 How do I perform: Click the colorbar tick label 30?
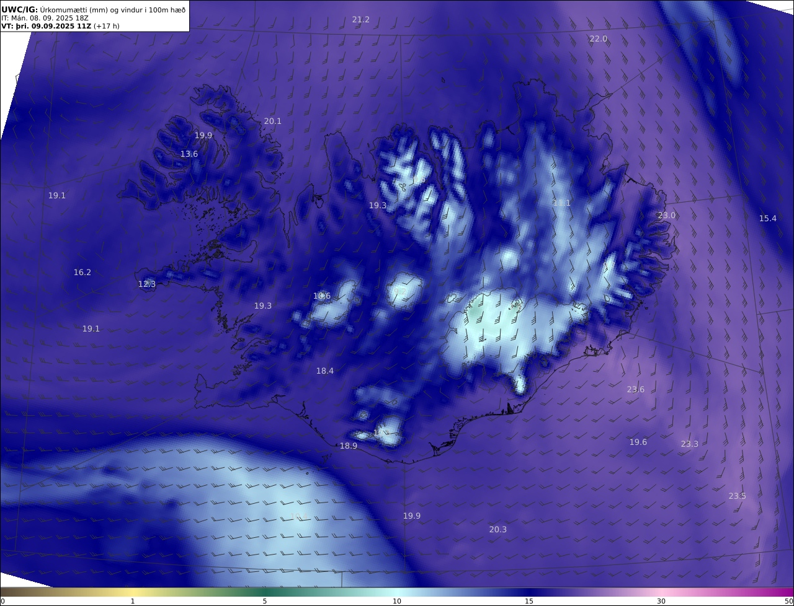pos(661,601)
